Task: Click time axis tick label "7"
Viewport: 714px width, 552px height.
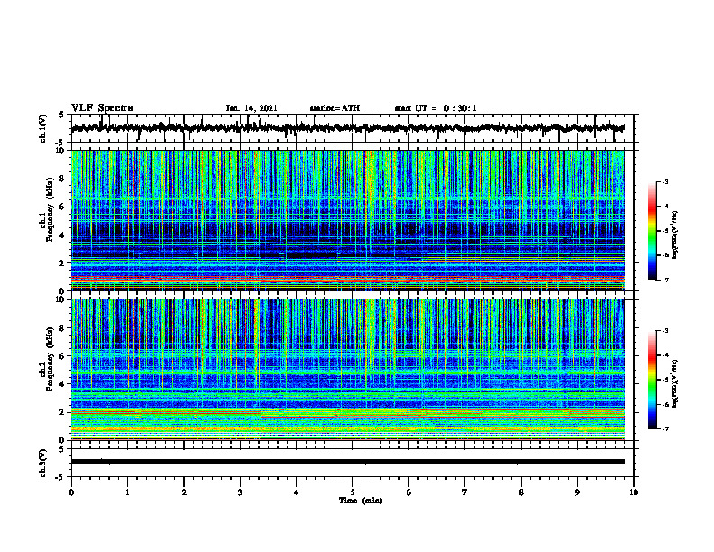Action: [465, 492]
